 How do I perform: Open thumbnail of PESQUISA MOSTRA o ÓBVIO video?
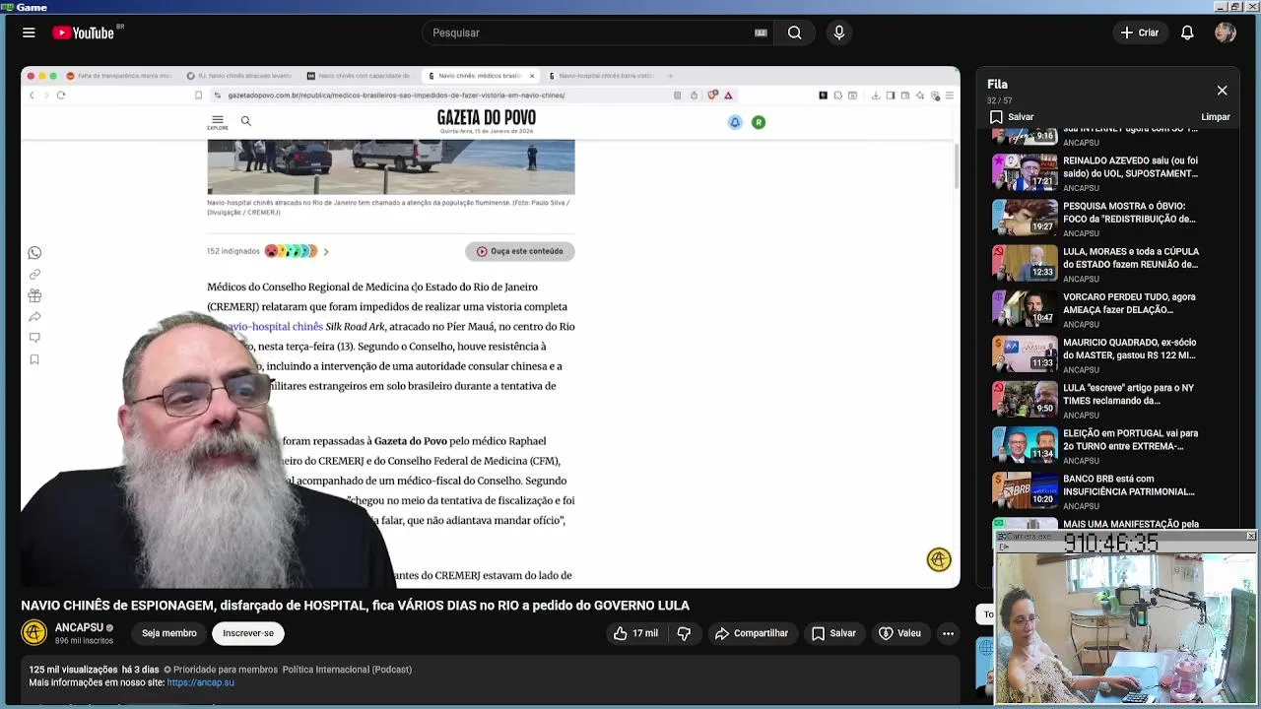pyautogui.click(x=1025, y=217)
